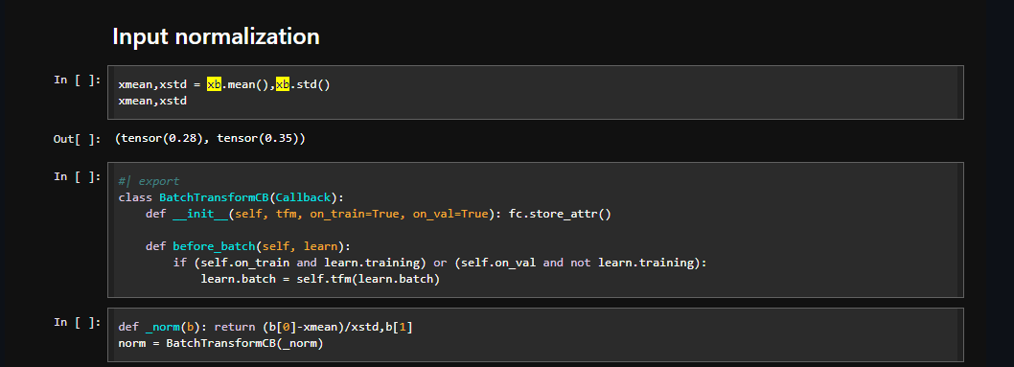1014x367 pixels.
Task: Click In [ ]: prompt of xmean cell
Action: click(77, 80)
